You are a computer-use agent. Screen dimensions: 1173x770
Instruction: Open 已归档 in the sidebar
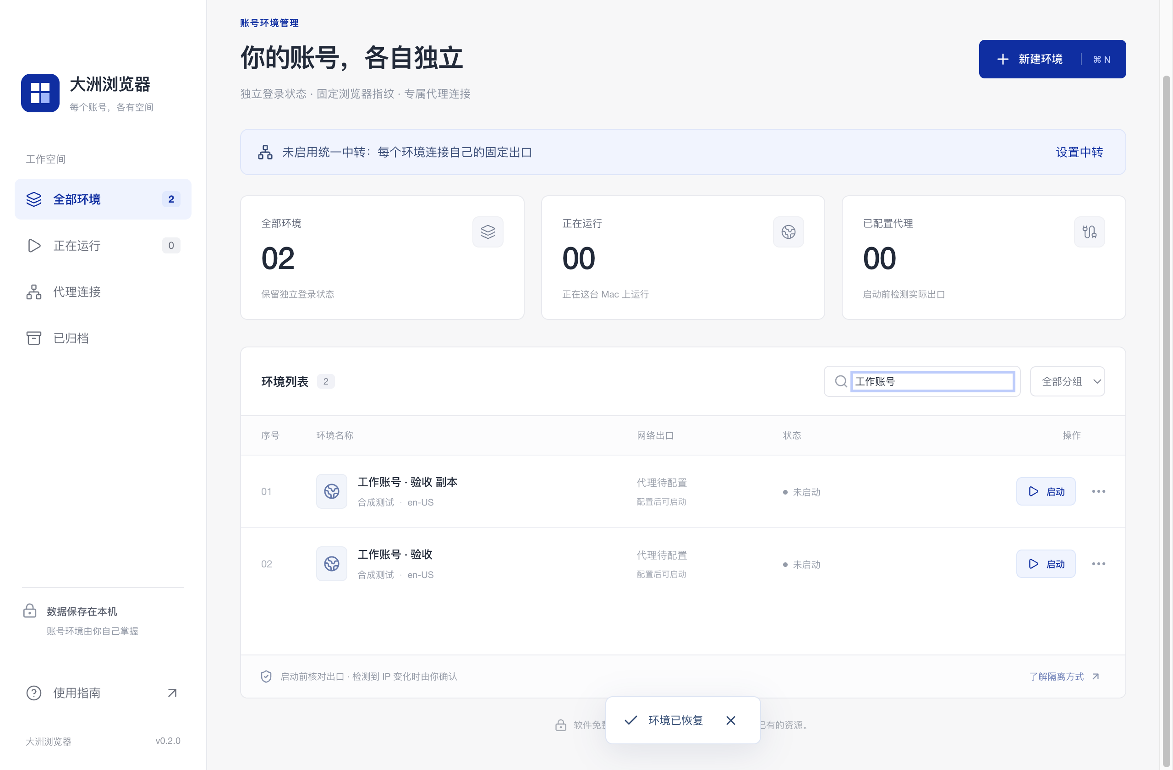tap(103, 338)
